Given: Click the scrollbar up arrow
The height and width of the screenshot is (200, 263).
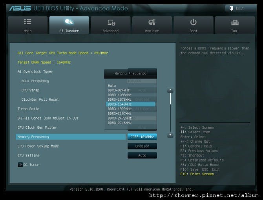Looking at the screenshot, I should 170,90.
